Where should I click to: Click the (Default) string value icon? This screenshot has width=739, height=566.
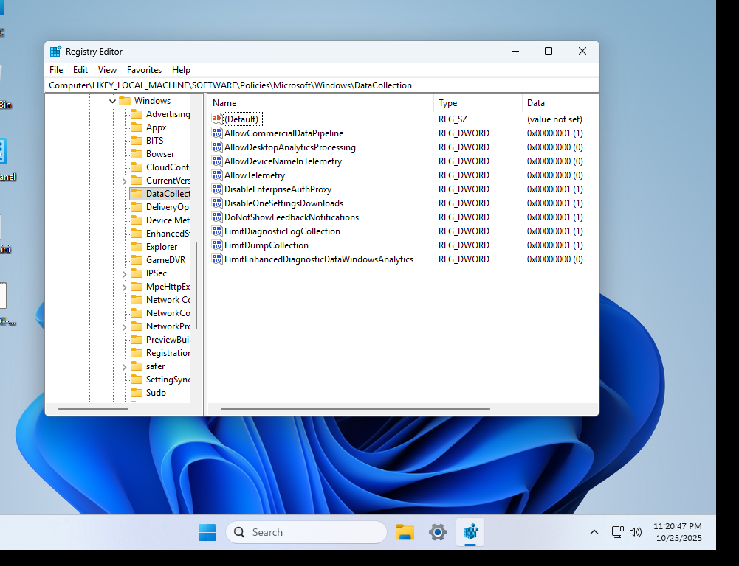(217, 119)
